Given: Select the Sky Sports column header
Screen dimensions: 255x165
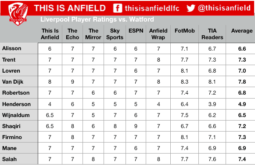Looking at the screenshot, I should click(115, 34).
